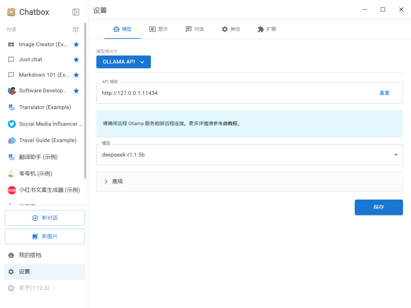Toggle the star on Just chat
The height and width of the screenshot is (308, 411).
tap(76, 60)
